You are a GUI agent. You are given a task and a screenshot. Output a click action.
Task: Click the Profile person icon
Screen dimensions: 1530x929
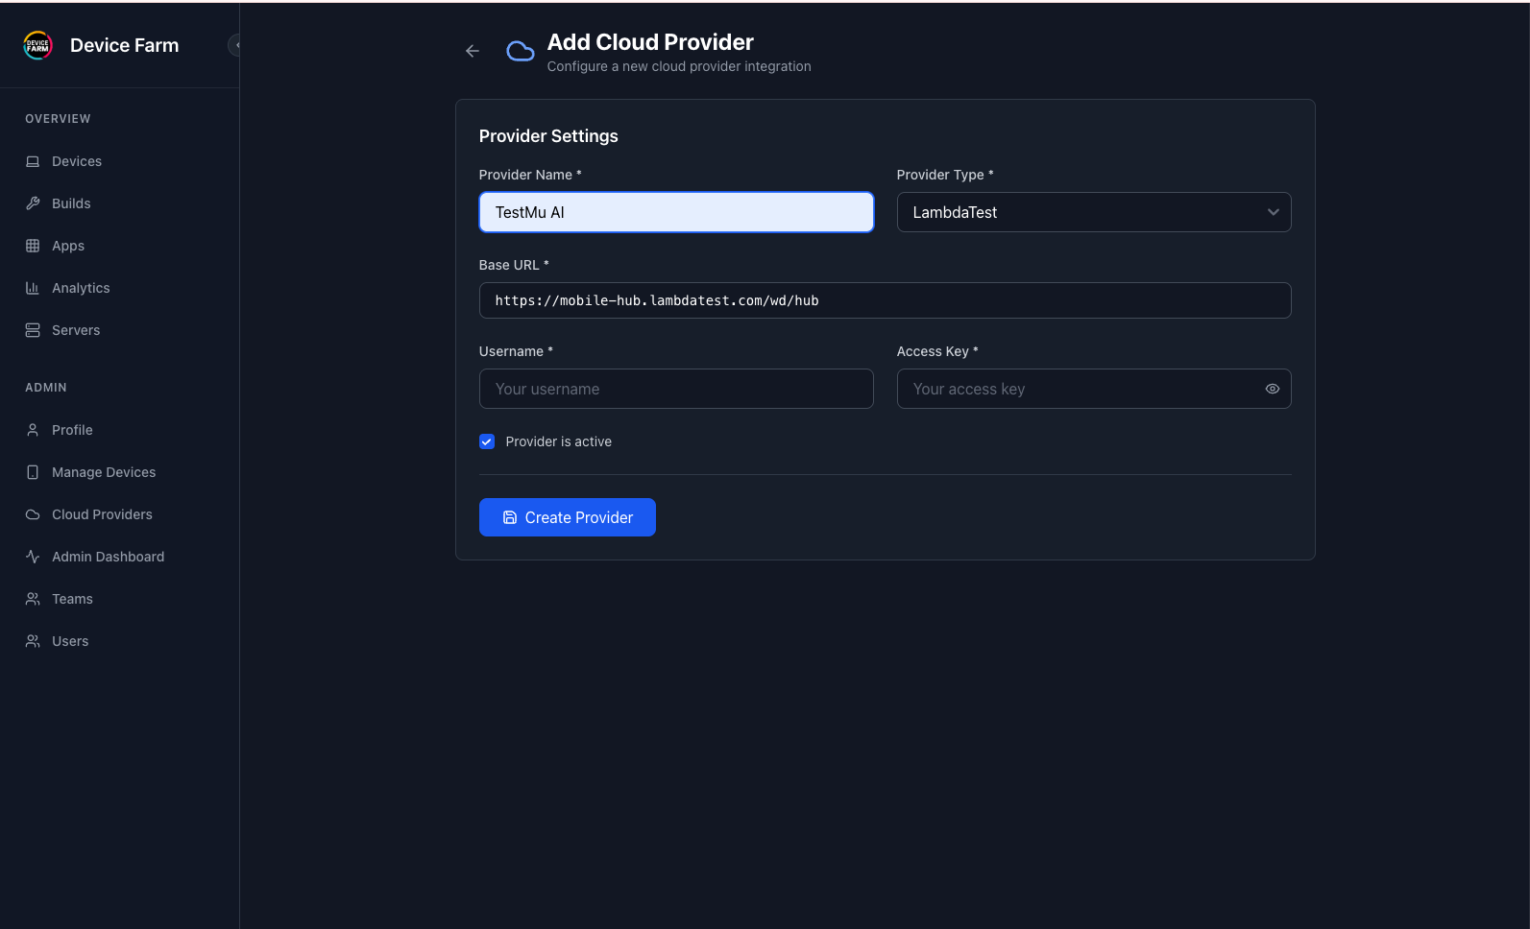pos(33,430)
